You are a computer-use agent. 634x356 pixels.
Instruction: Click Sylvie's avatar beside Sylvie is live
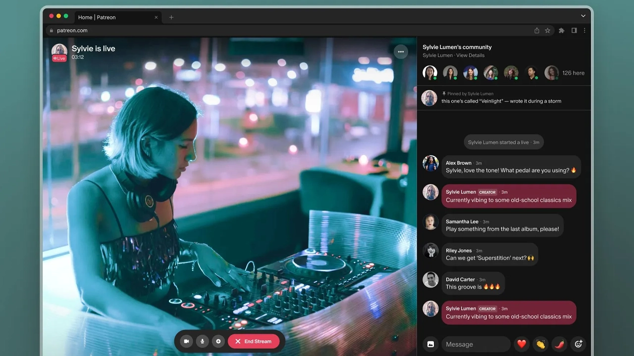[x=59, y=50]
